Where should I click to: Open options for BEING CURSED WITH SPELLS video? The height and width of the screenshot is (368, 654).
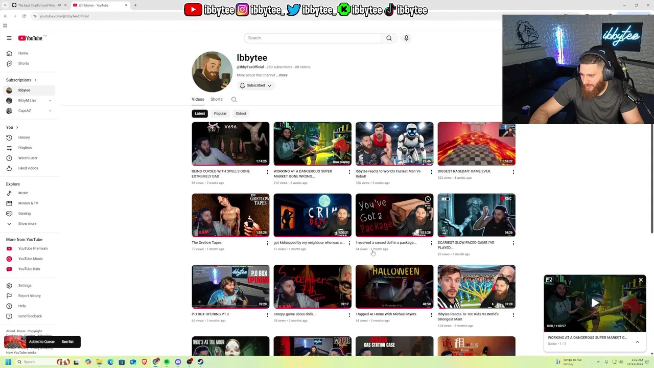coord(267,172)
